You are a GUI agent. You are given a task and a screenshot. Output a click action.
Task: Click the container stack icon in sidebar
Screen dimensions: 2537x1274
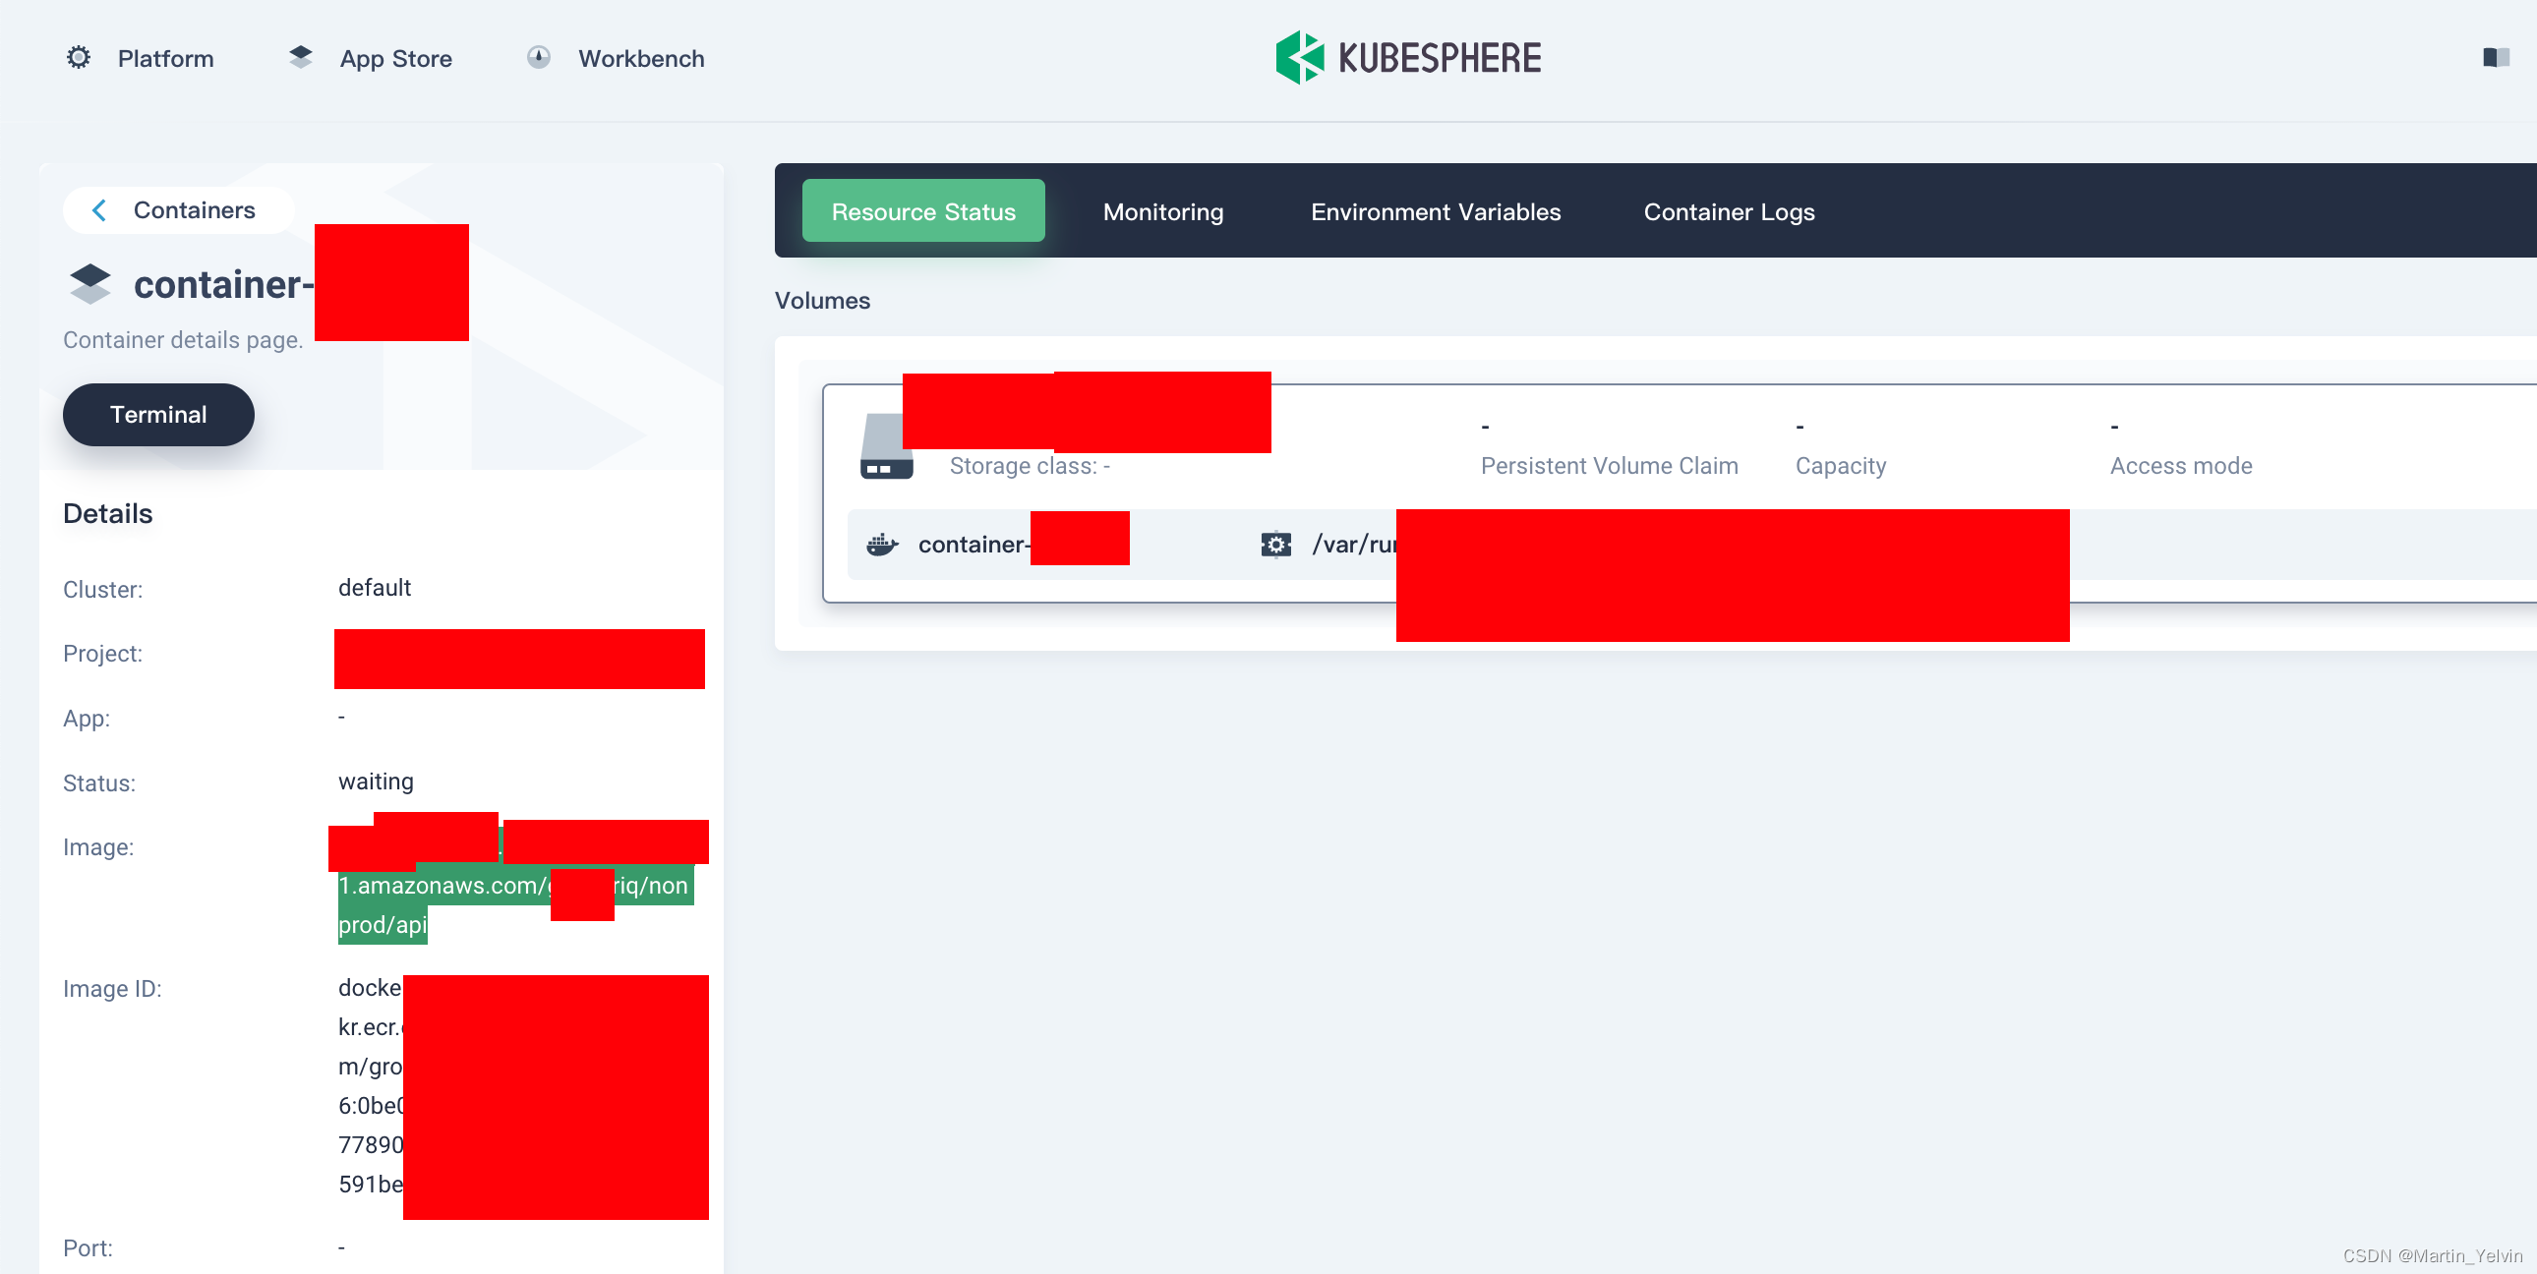click(x=88, y=284)
